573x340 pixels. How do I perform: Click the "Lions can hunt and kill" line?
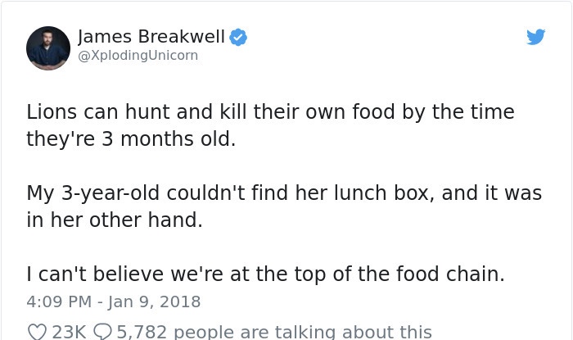pos(270,111)
